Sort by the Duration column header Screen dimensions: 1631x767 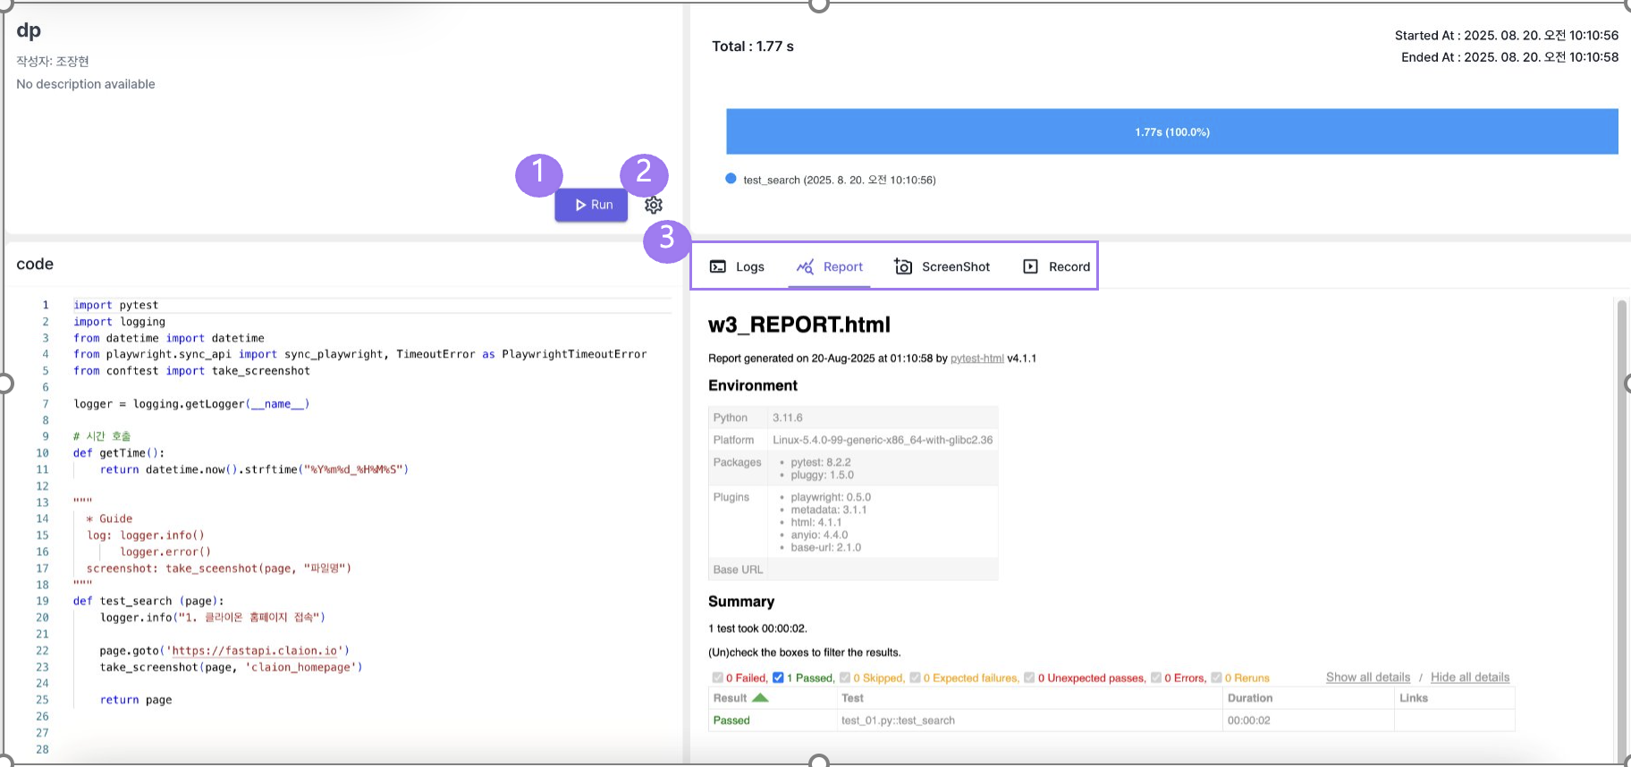pos(1249,698)
